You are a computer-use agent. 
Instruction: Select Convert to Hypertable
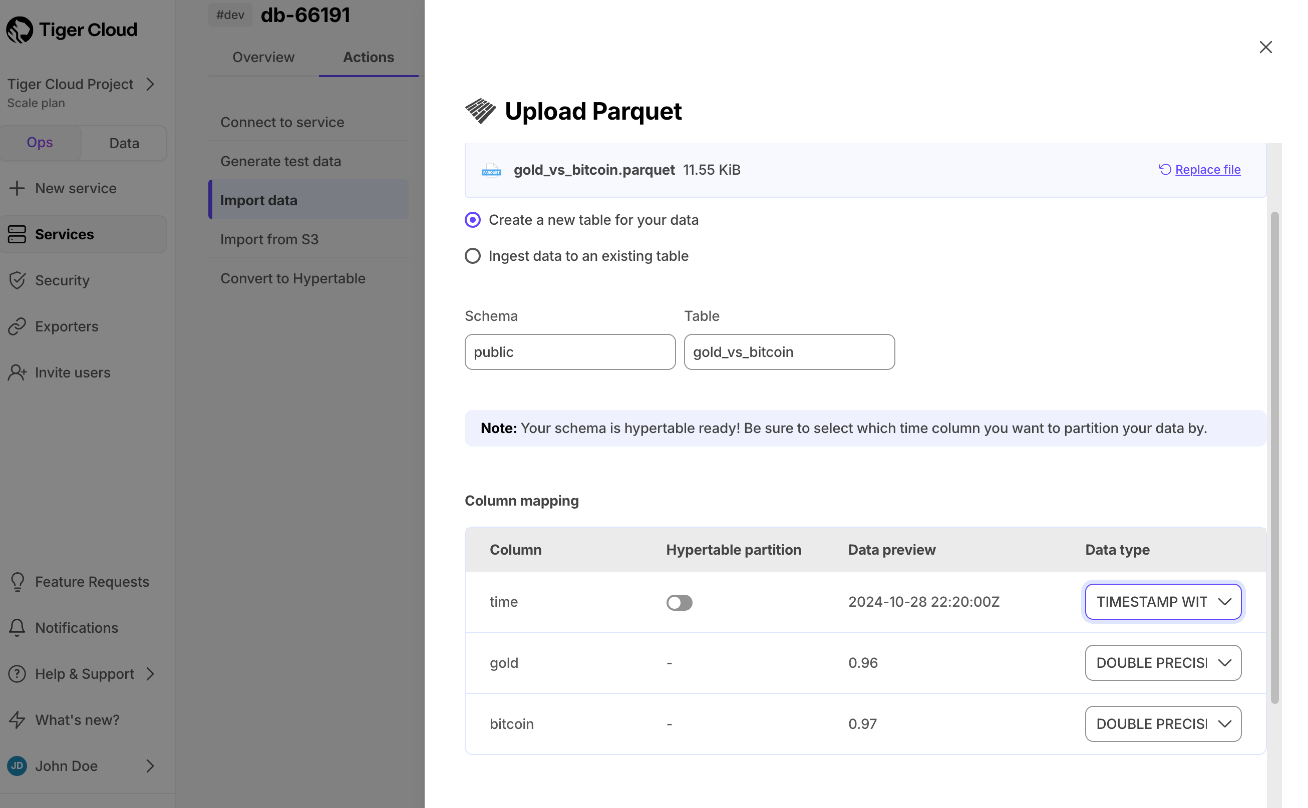293,278
